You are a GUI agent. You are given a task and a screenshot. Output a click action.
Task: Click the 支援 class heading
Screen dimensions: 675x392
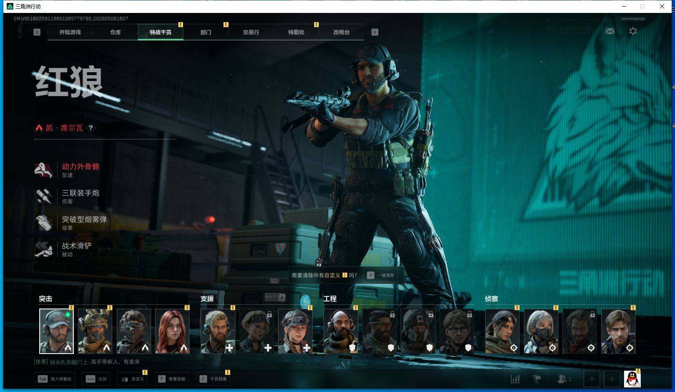coord(207,299)
